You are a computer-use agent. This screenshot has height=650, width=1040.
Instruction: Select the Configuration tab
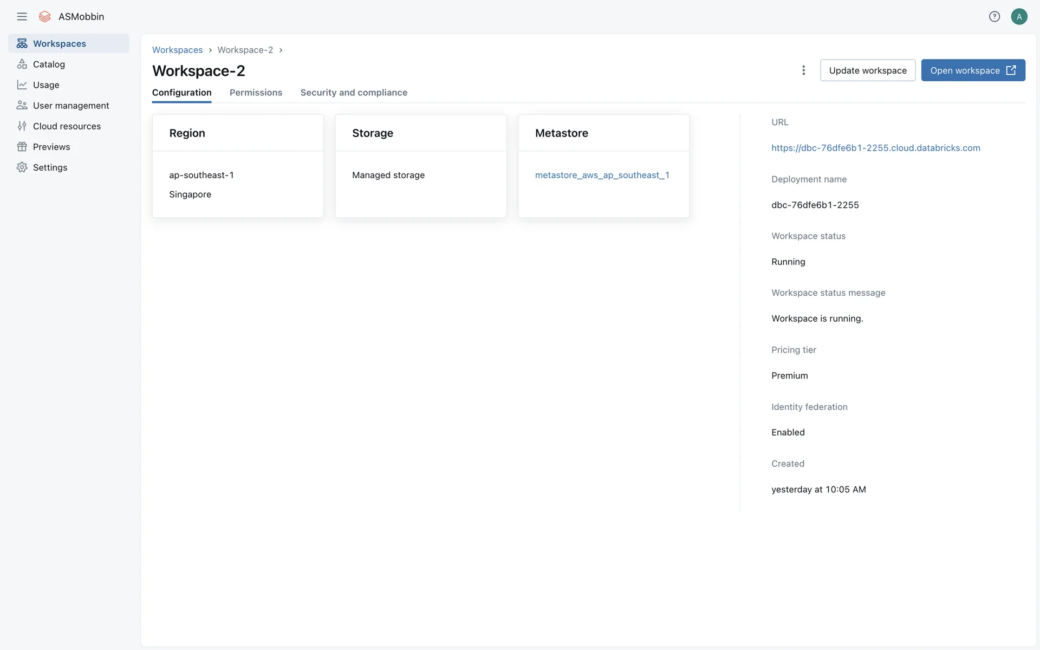(181, 93)
